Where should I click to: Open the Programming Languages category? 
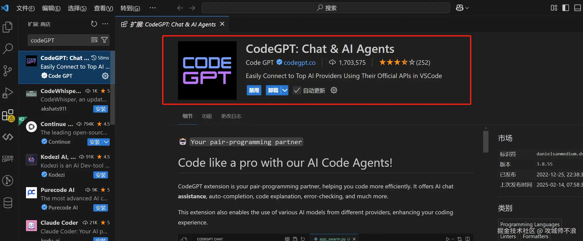point(530,224)
